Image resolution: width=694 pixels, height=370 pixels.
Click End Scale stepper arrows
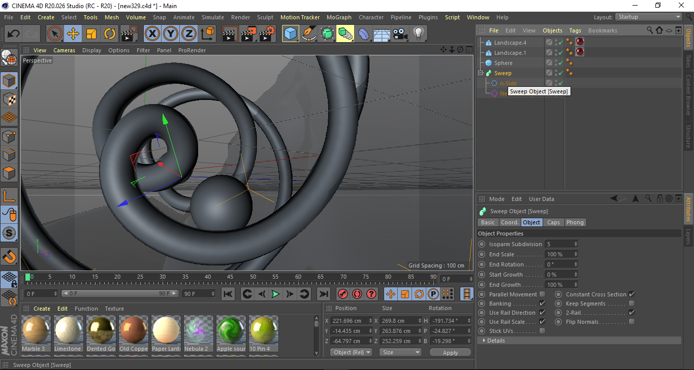click(x=576, y=254)
